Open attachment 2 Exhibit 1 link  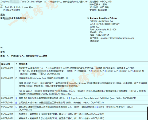91,71
